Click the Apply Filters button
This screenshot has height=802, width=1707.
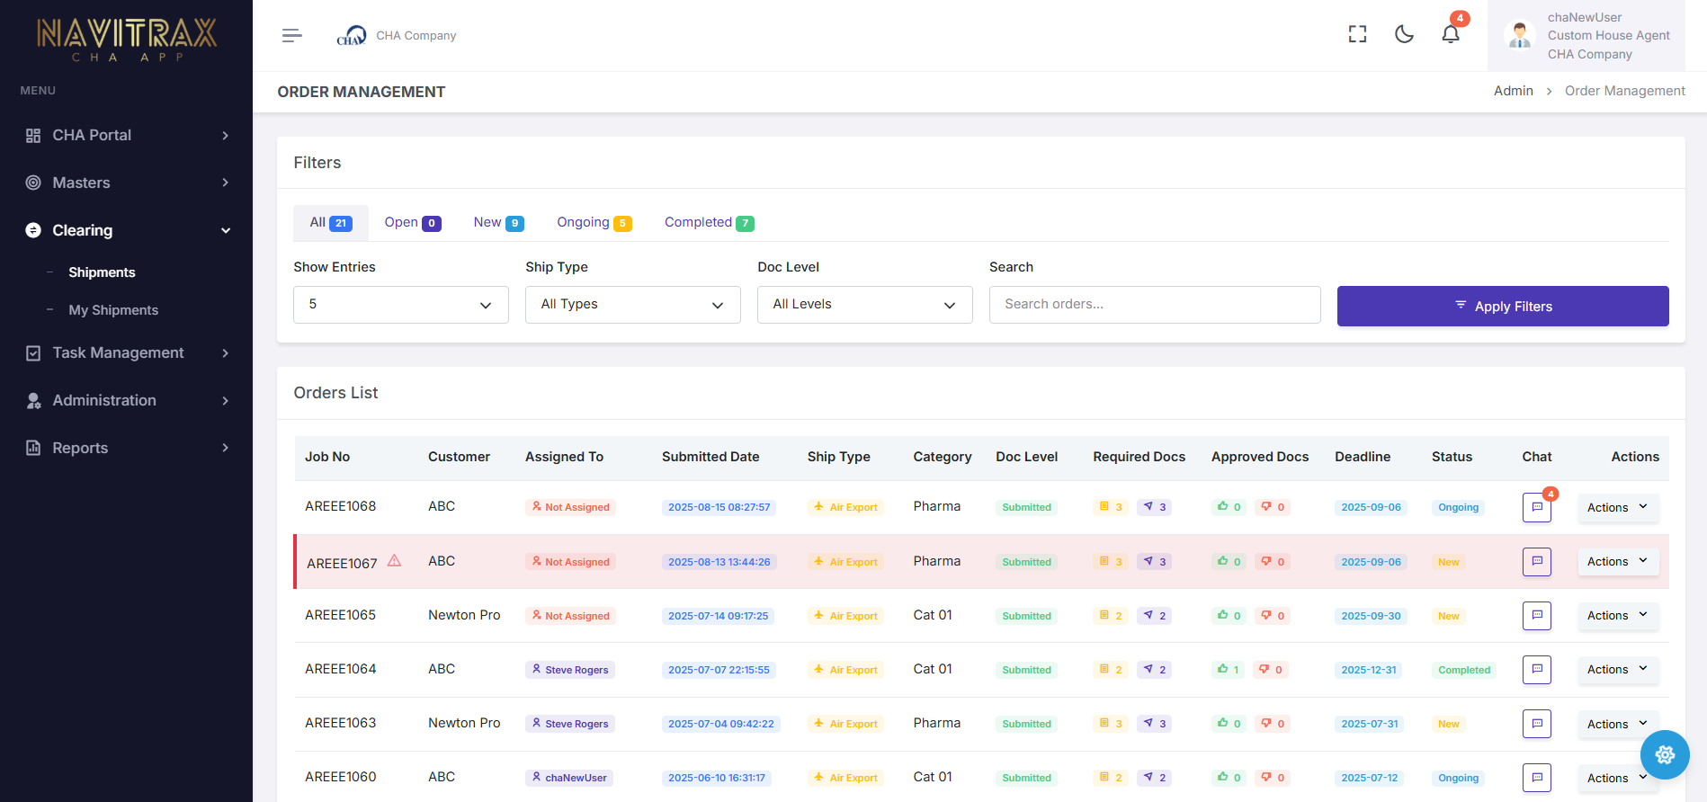point(1502,307)
